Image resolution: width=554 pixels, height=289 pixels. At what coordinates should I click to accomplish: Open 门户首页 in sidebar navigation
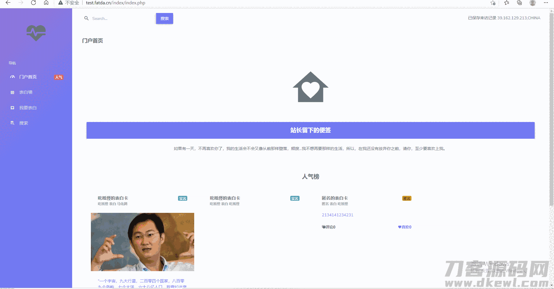[x=28, y=77]
